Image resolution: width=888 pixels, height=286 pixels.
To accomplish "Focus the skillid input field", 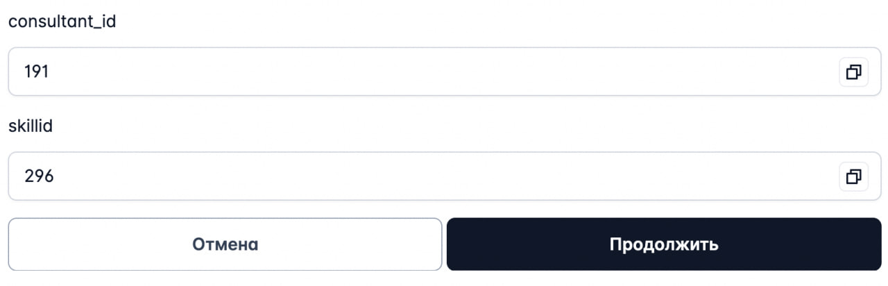I will 445,176.
